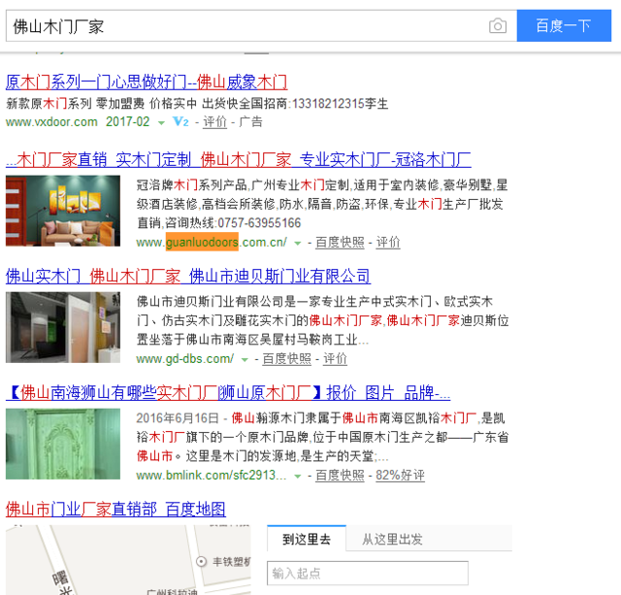
Task: Expand the dropdown arrow beside www.bmlink.com URL
Action: 298,477
